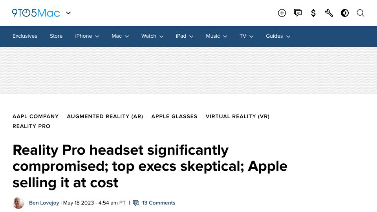Go to the Exclusives section
Screen dimensions: 377x212
click(25, 36)
